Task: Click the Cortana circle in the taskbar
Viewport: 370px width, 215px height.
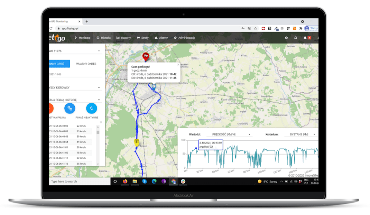Action: click(115, 181)
